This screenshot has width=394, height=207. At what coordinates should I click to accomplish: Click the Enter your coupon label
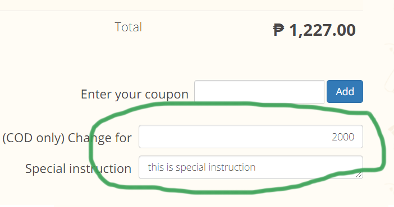point(135,95)
